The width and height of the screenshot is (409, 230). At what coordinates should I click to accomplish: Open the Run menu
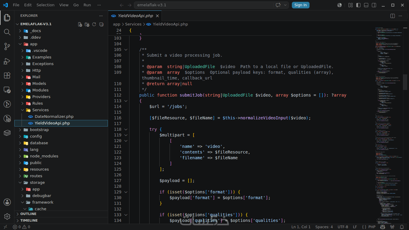pyautogui.click(x=87, y=5)
